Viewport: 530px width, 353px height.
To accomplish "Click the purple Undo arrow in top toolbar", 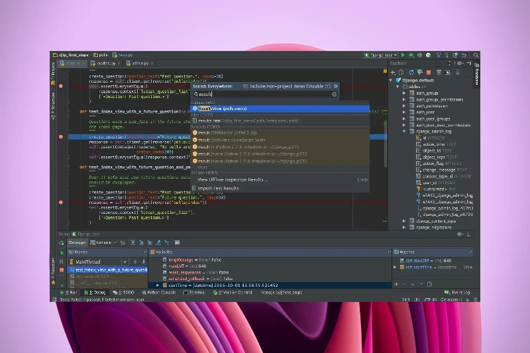I will pos(464,55).
